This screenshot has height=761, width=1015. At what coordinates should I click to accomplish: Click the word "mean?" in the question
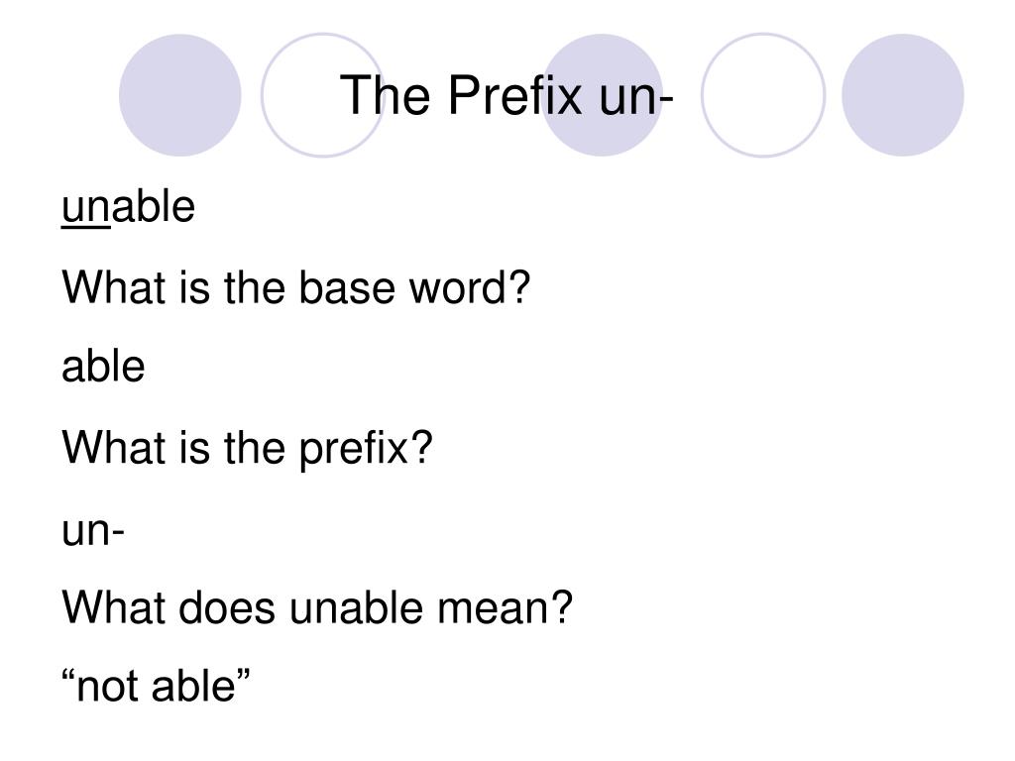coord(505,607)
